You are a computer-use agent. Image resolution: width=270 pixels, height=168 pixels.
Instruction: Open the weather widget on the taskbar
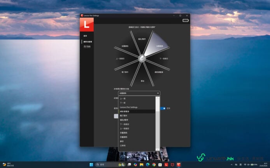click(x=8, y=165)
